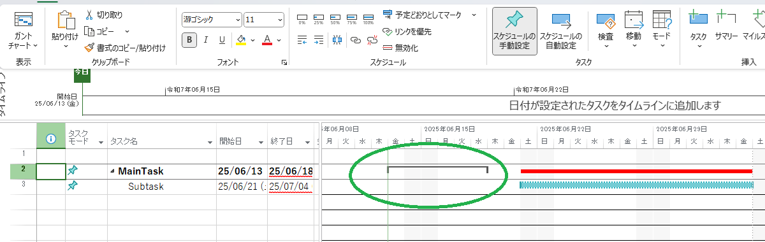Viewport: 765px width, 242px height.
Task: Click Cut (切り取り) scissors icon
Action: (x=89, y=15)
